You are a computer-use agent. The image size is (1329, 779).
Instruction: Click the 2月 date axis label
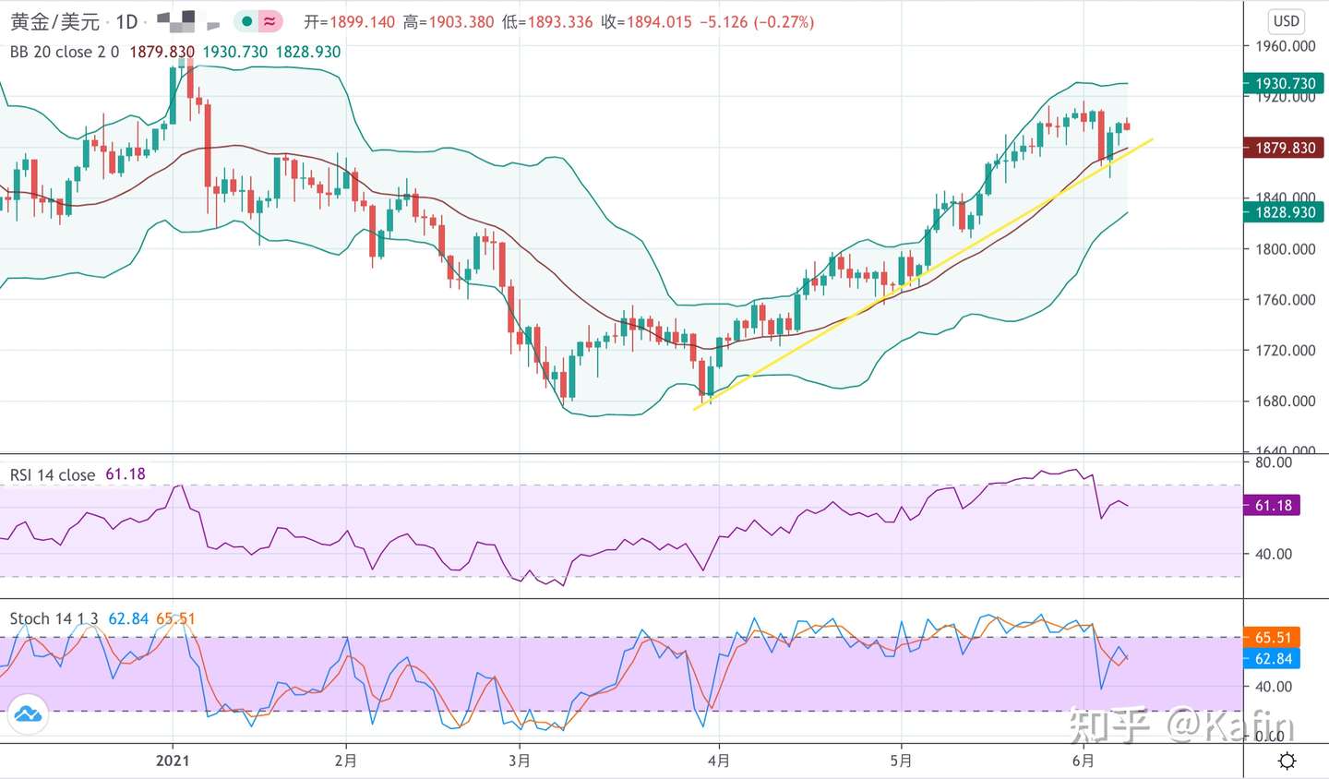coord(346,761)
